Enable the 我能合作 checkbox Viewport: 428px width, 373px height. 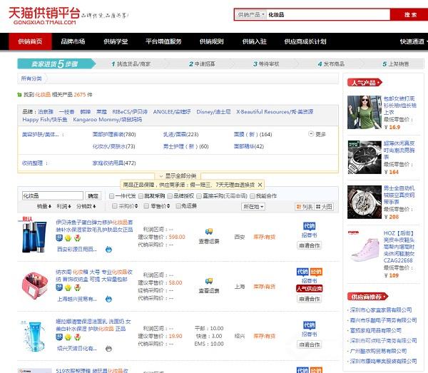[253, 196]
